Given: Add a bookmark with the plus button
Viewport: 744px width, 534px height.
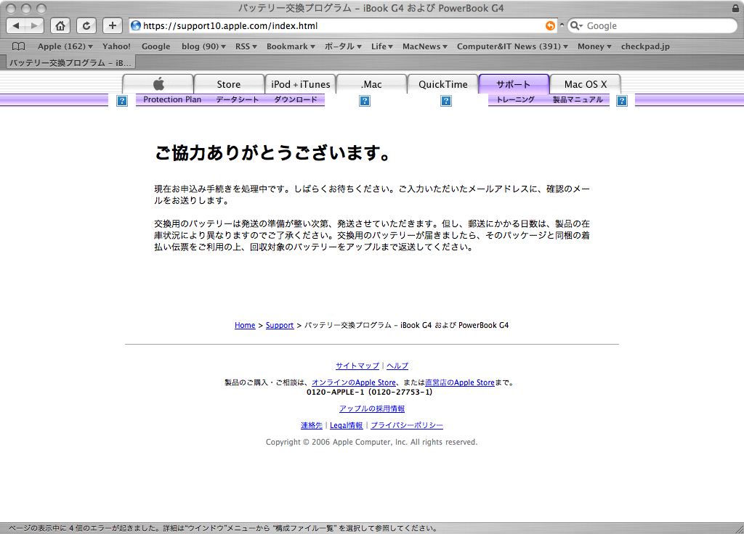Looking at the screenshot, I should (113, 25).
